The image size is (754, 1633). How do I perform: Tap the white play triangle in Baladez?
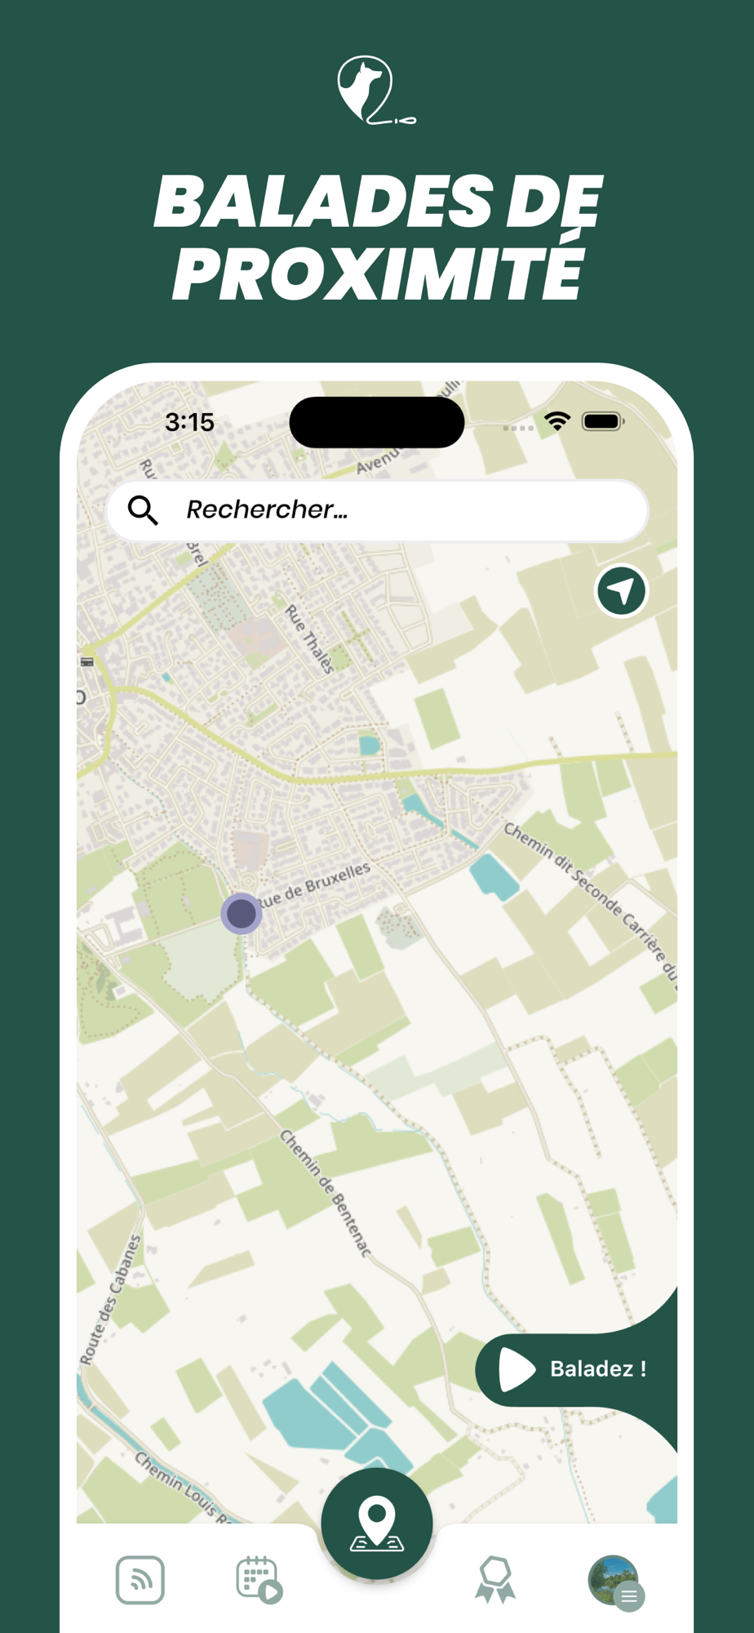click(517, 1369)
